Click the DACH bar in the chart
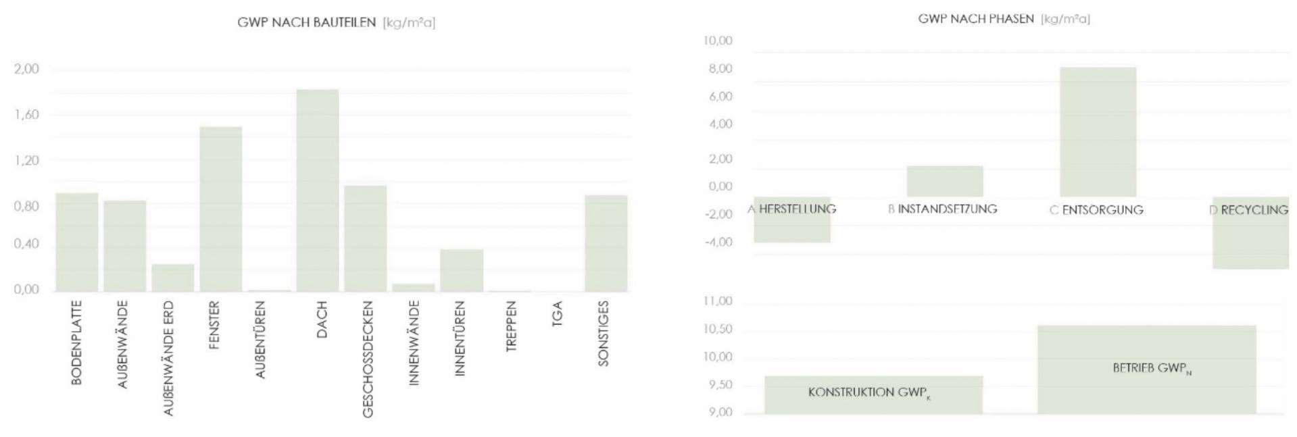 [317, 190]
